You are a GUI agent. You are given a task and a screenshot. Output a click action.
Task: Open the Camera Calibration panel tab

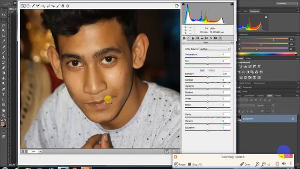(216, 38)
